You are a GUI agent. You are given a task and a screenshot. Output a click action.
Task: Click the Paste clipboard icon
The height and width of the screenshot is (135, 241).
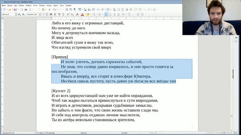43,9
